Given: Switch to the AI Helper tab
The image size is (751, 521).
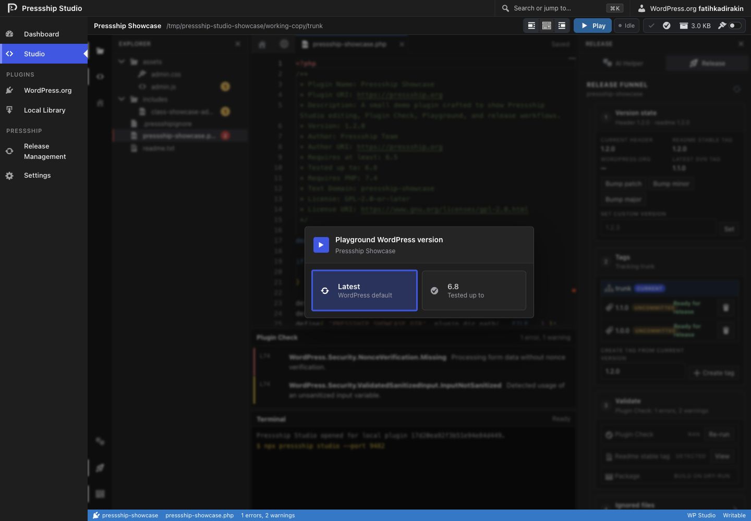Looking at the screenshot, I should pyautogui.click(x=623, y=63).
